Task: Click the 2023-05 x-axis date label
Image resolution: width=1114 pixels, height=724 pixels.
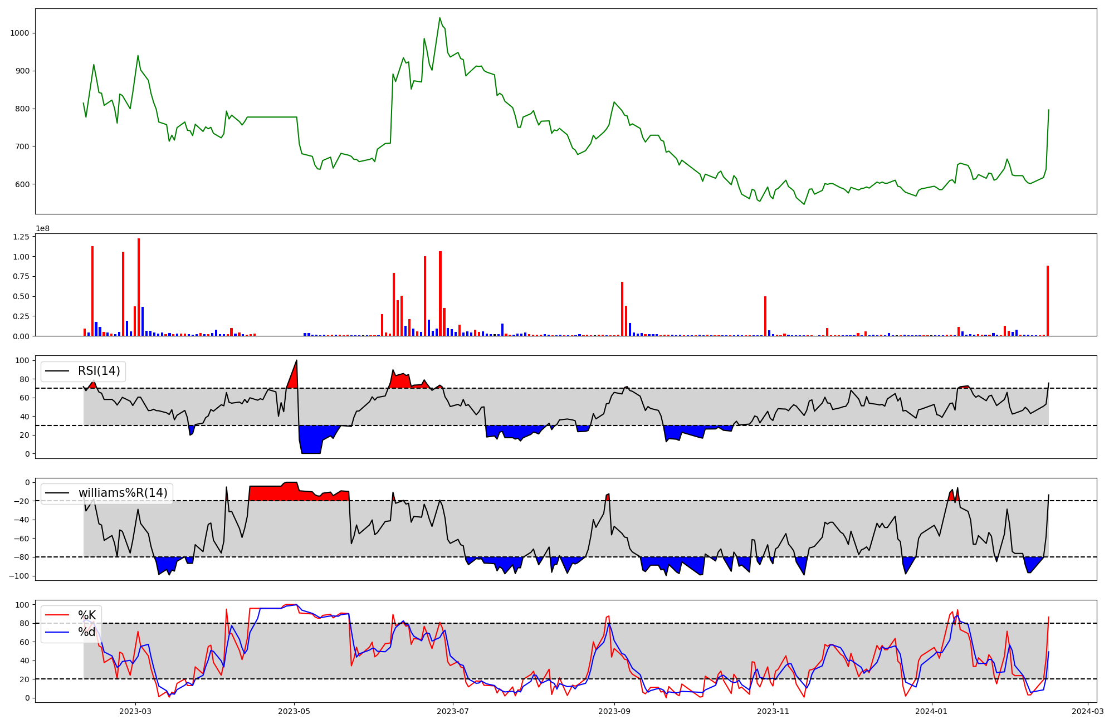Action: click(x=294, y=711)
